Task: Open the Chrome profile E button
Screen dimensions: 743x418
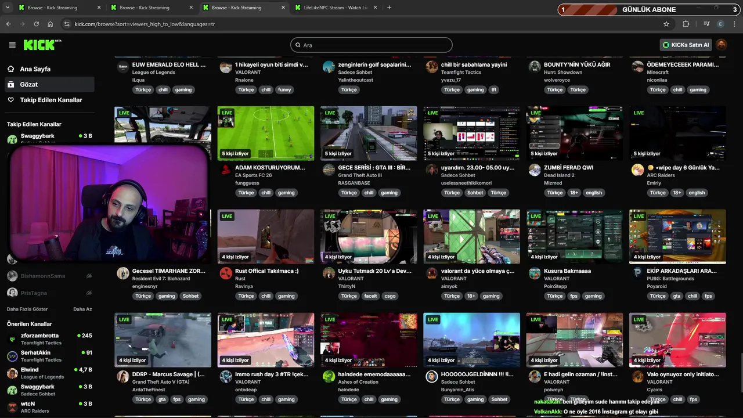Action: (721, 24)
